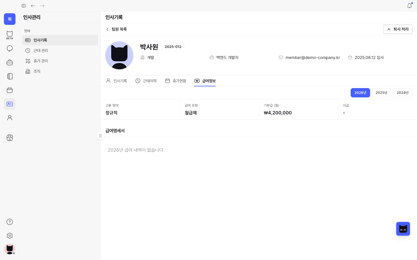Open the notifications bell

[409, 6]
